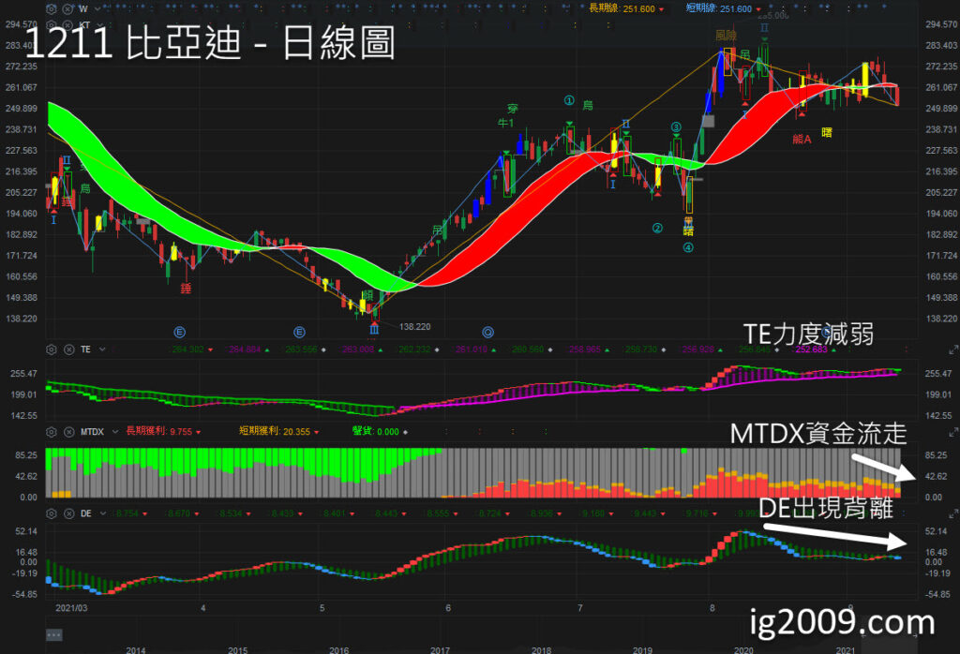The width and height of the screenshot is (960, 654).
Task: Maximize the TE panel using its expand icon
Action: [953, 349]
